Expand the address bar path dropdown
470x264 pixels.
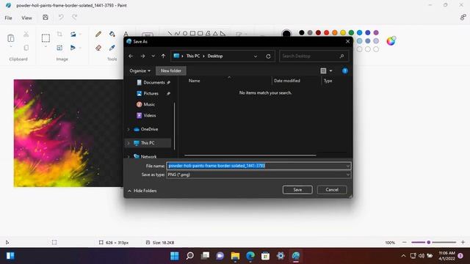click(256, 56)
